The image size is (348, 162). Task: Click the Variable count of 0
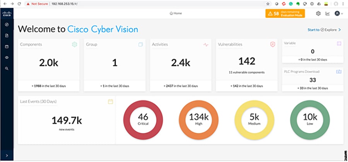click(312, 52)
